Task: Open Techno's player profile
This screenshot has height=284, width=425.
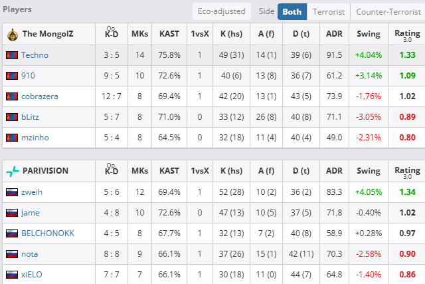Action: click(x=35, y=55)
